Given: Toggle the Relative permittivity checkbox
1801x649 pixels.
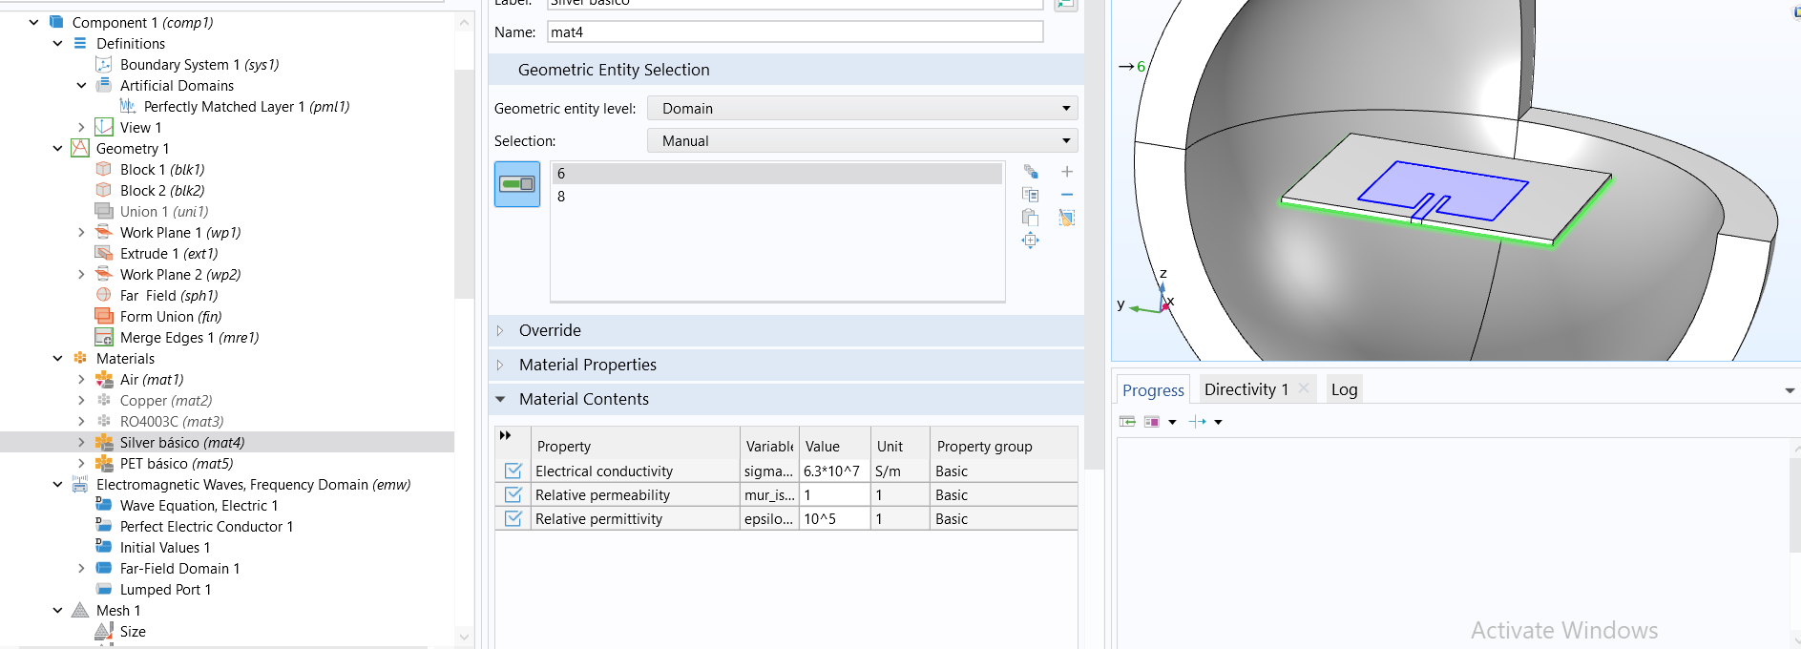Looking at the screenshot, I should coord(513,518).
